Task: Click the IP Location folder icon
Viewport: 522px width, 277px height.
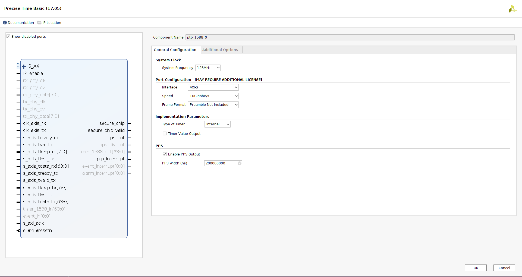Action: point(39,23)
